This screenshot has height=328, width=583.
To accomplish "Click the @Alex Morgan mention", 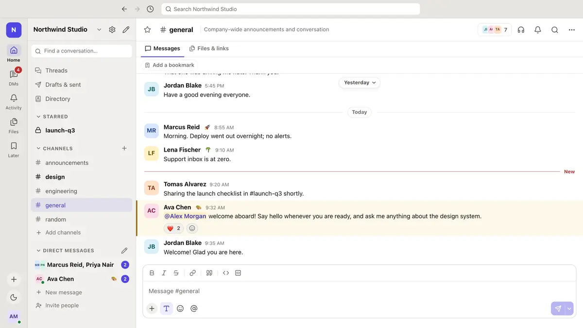I will (185, 216).
